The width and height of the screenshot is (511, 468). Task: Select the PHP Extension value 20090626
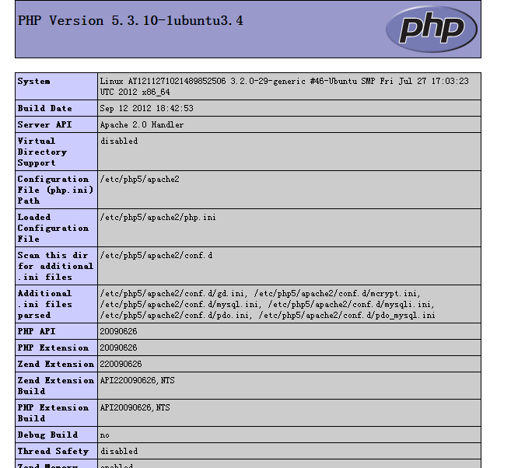[119, 348]
